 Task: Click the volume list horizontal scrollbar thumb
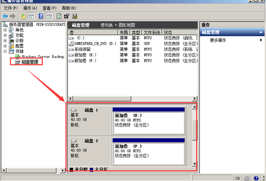[102, 99]
